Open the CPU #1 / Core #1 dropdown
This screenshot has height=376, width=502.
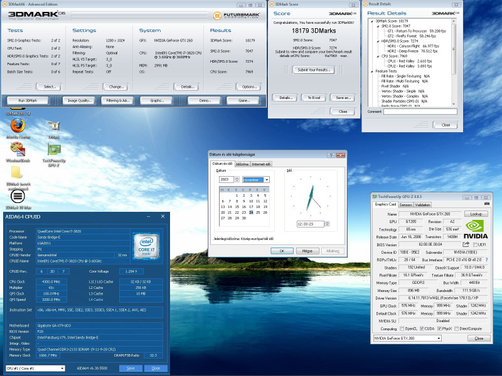(x=62, y=368)
